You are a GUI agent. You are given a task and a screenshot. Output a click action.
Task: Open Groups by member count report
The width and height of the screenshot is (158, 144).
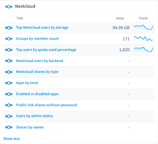click(37, 39)
